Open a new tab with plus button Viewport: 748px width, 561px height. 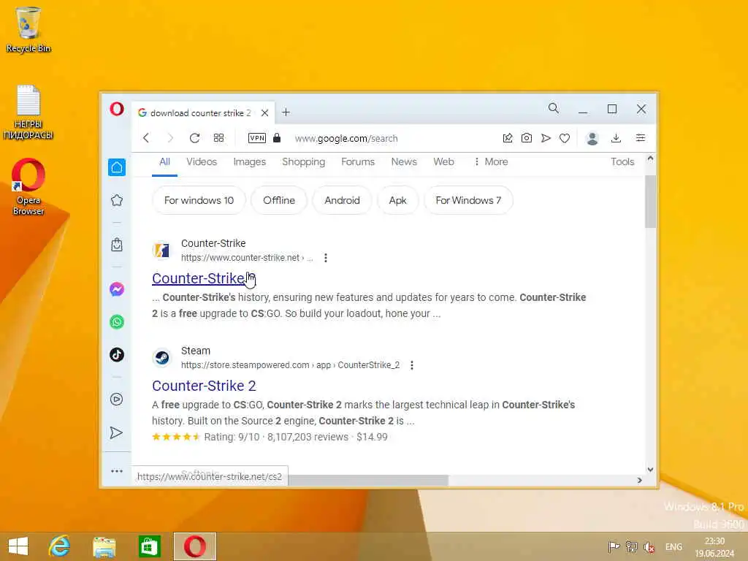286,112
